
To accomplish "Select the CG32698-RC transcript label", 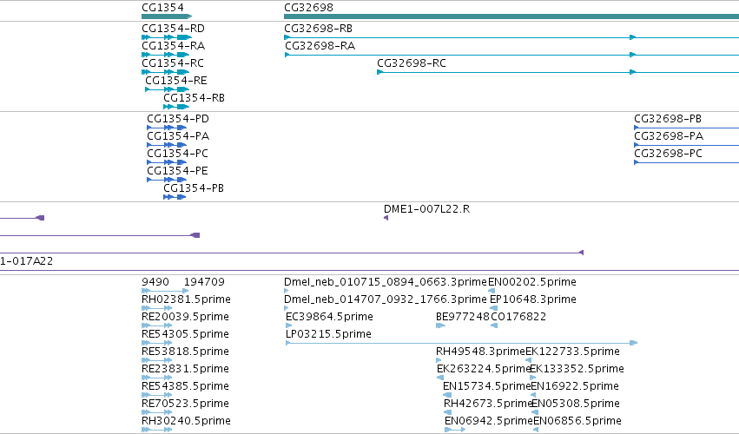I will (412, 63).
